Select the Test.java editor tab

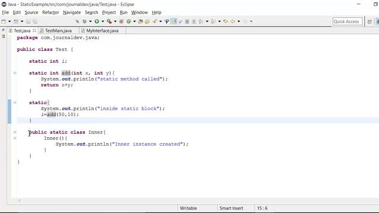22,31
